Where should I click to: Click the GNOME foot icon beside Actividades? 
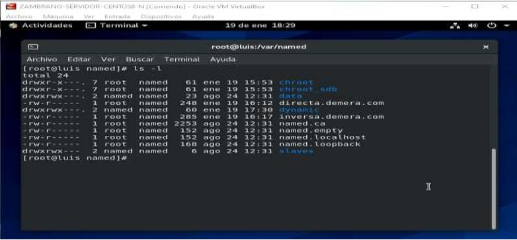[13, 25]
